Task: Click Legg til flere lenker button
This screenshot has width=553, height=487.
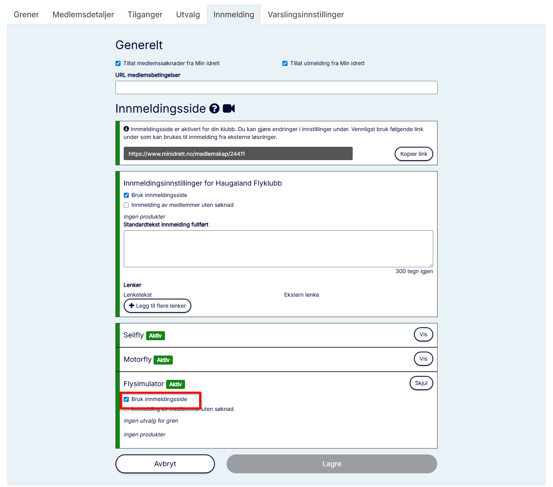Action: coord(157,306)
